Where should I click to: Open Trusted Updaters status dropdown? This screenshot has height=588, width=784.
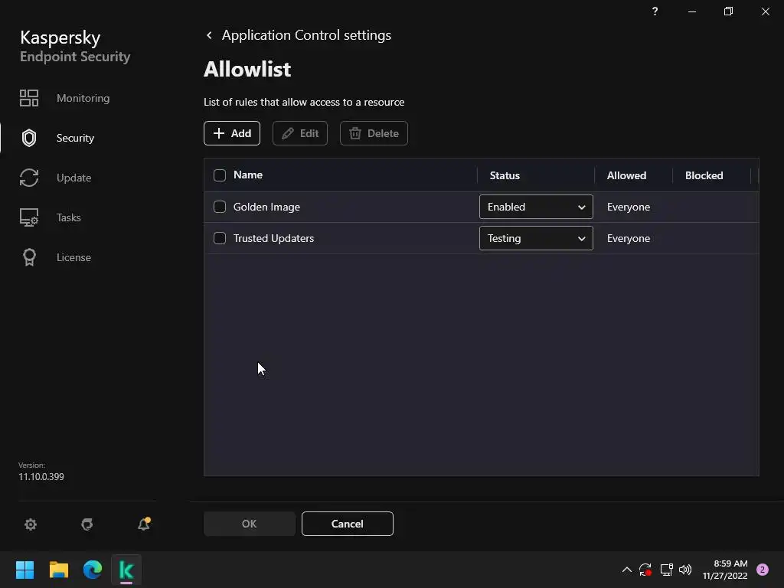point(536,239)
